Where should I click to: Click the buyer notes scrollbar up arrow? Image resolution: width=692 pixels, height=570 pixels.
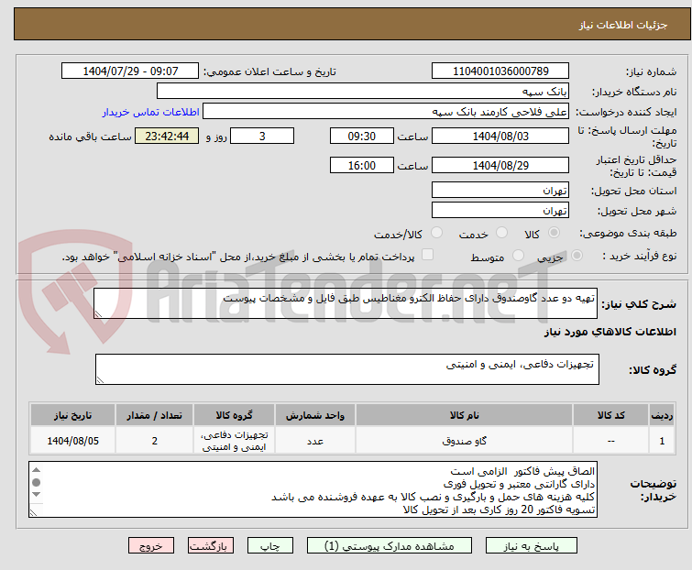pos(36,470)
